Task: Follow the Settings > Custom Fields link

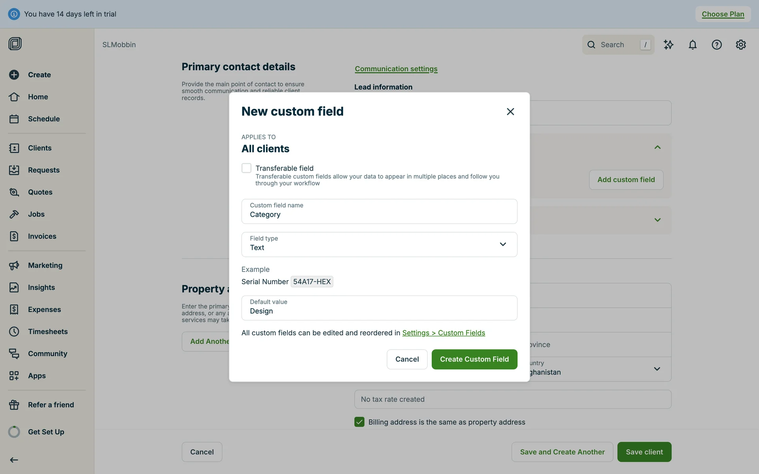Action: pos(444,333)
